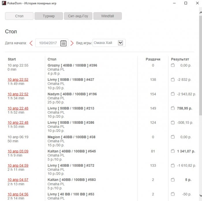Click result value -1 610,82 р.

click(x=186, y=165)
